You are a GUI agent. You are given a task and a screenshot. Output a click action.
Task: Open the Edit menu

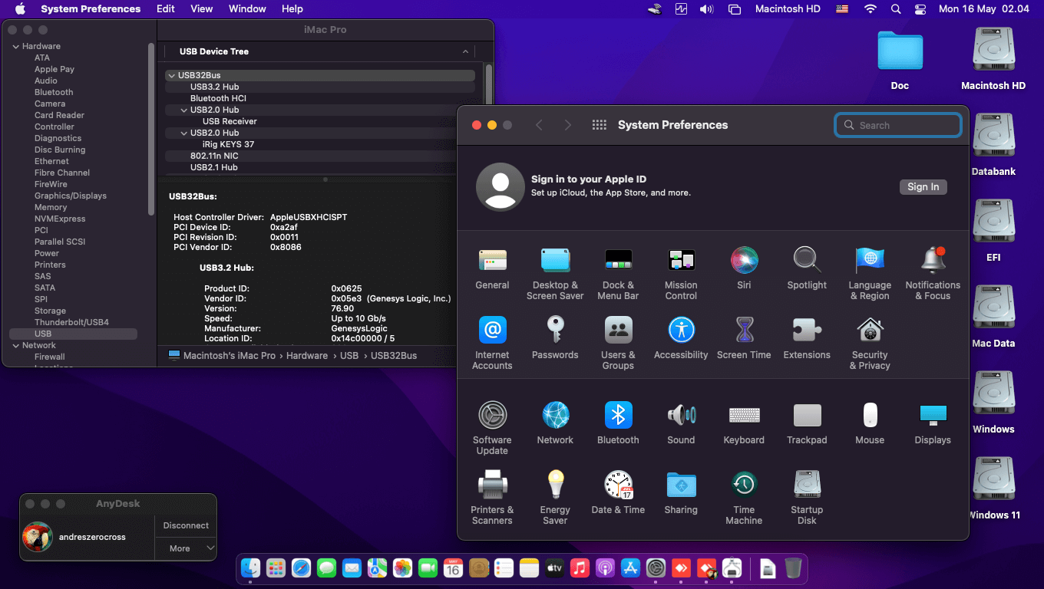pos(165,9)
